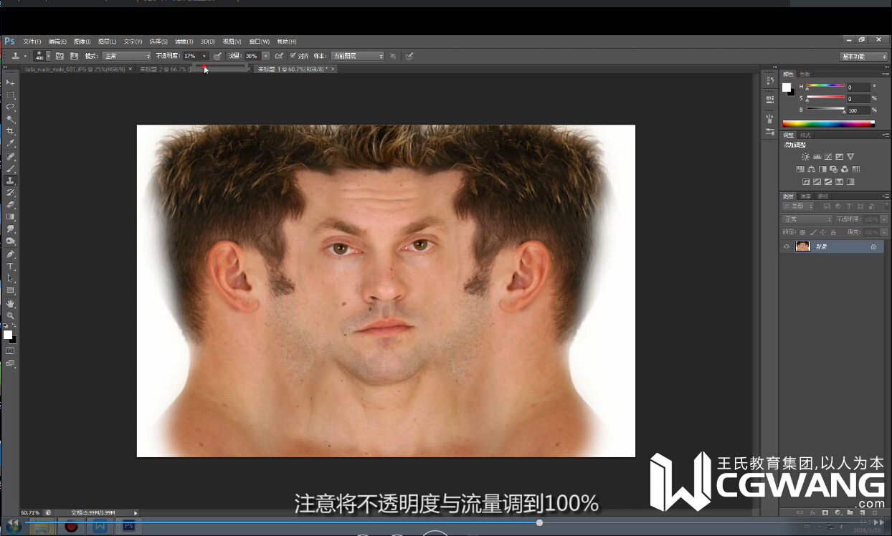Toggle lock layer position
The image size is (892, 536).
click(x=822, y=232)
